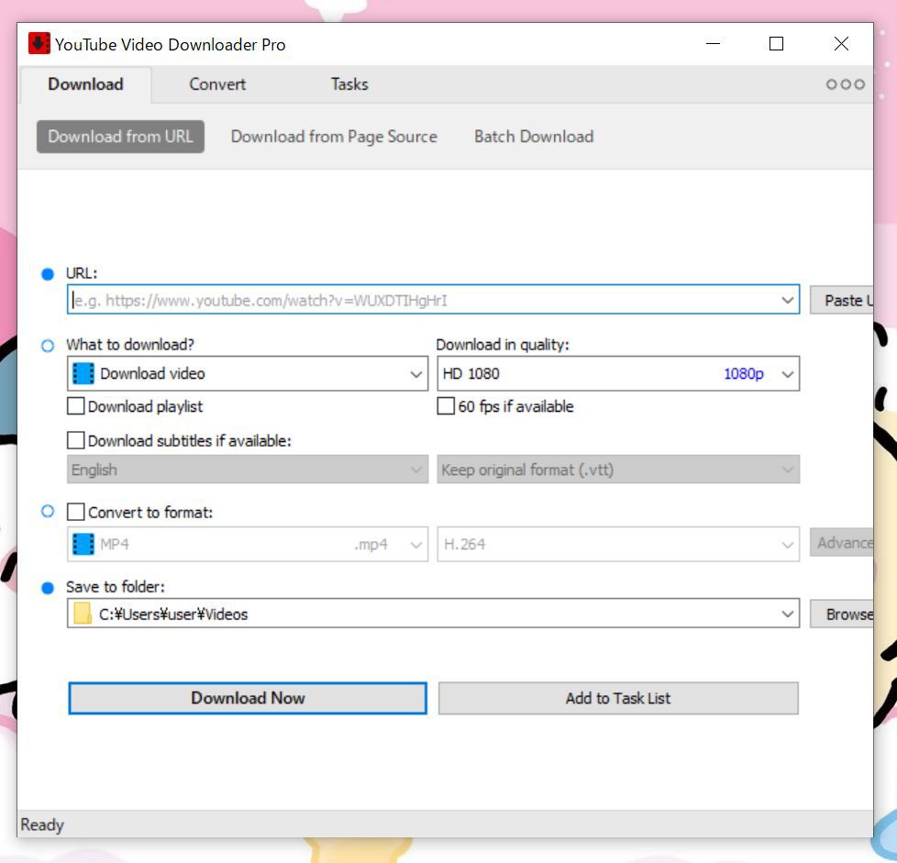Click the Add to Task List button
The width and height of the screenshot is (897, 863).
(618, 698)
